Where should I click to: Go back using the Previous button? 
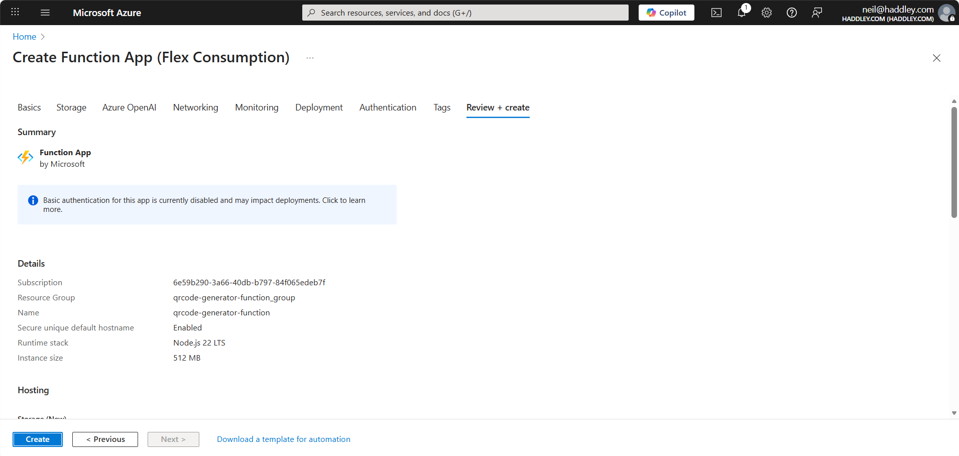105,439
